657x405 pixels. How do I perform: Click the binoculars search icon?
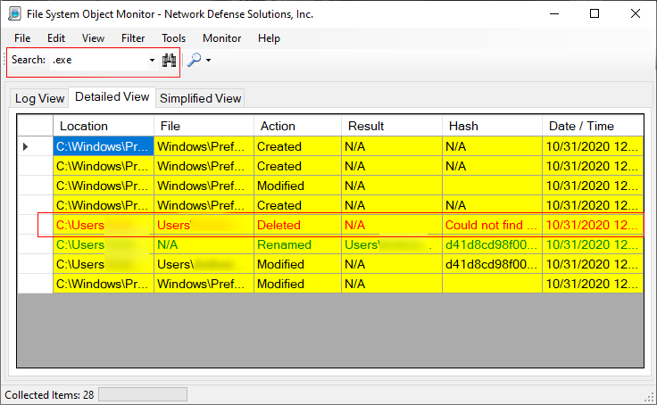[x=170, y=61]
